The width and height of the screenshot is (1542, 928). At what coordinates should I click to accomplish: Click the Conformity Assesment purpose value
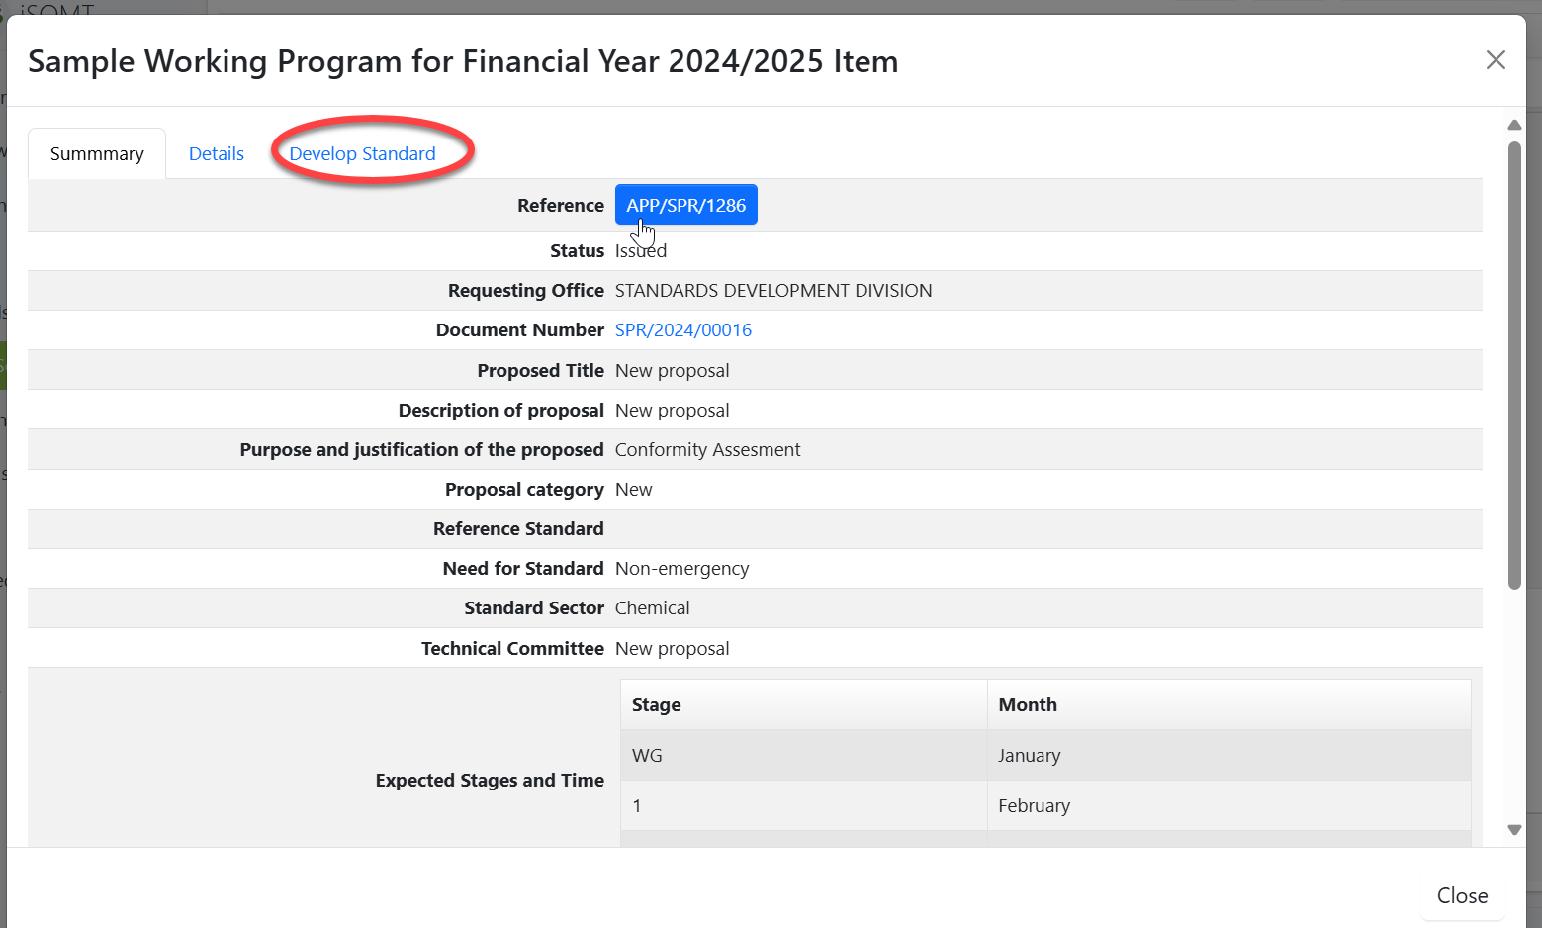pos(707,450)
